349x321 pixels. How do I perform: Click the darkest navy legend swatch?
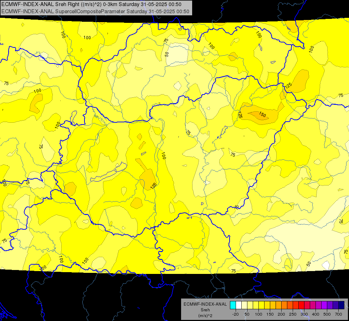tap(342, 305)
